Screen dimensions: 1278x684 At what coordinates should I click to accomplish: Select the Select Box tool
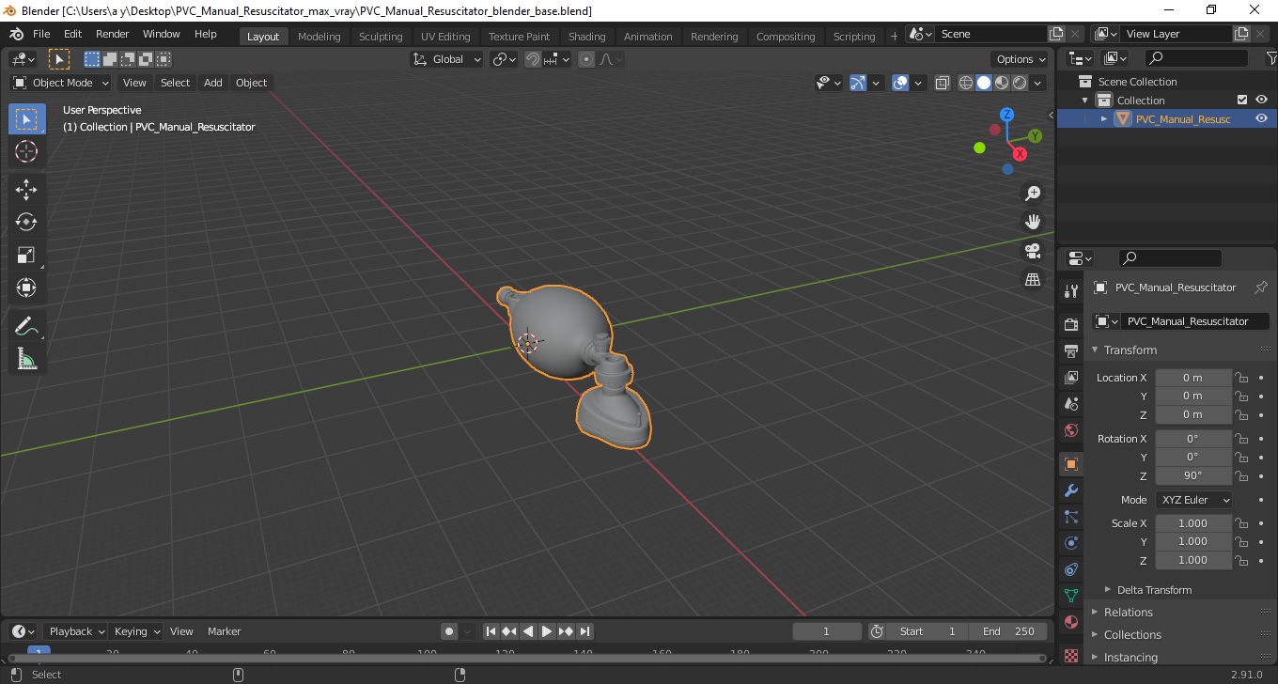click(26, 119)
